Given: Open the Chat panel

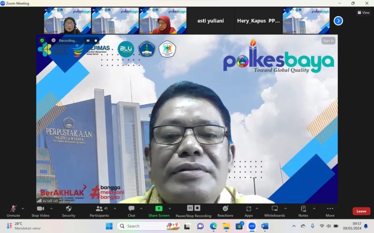Looking at the screenshot, I should 131,211.
